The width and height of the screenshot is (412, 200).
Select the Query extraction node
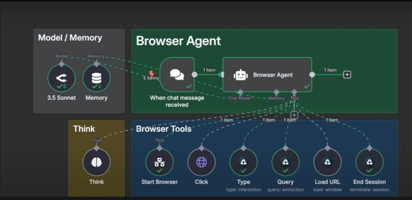(286, 162)
